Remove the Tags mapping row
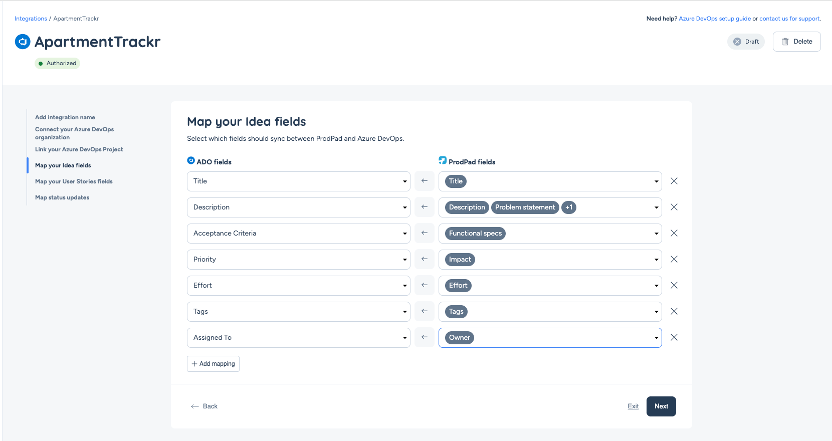Screen dimensions: 832x441 pos(674,312)
